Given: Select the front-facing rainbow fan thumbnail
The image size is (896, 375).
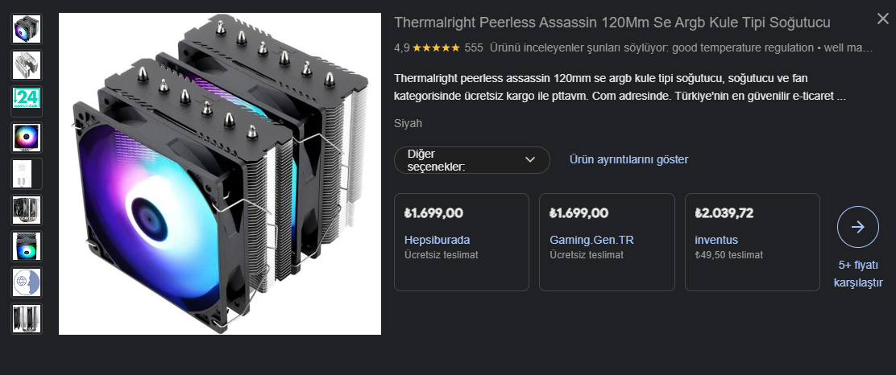Looking at the screenshot, I should point(27,137).
